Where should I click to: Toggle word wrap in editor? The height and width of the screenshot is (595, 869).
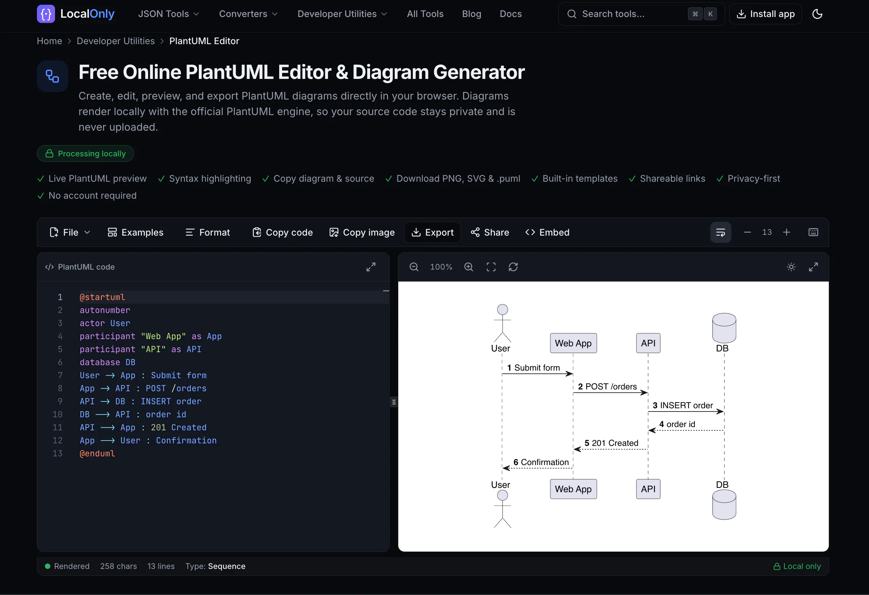[x=721, y=232]
